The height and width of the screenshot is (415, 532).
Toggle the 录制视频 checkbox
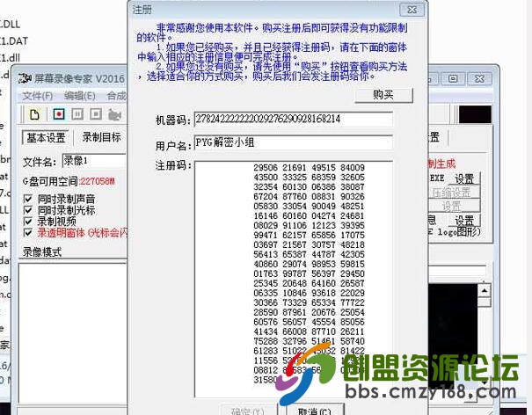(28, 222)
